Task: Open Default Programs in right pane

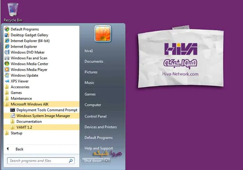Action: tap(99, 138)
